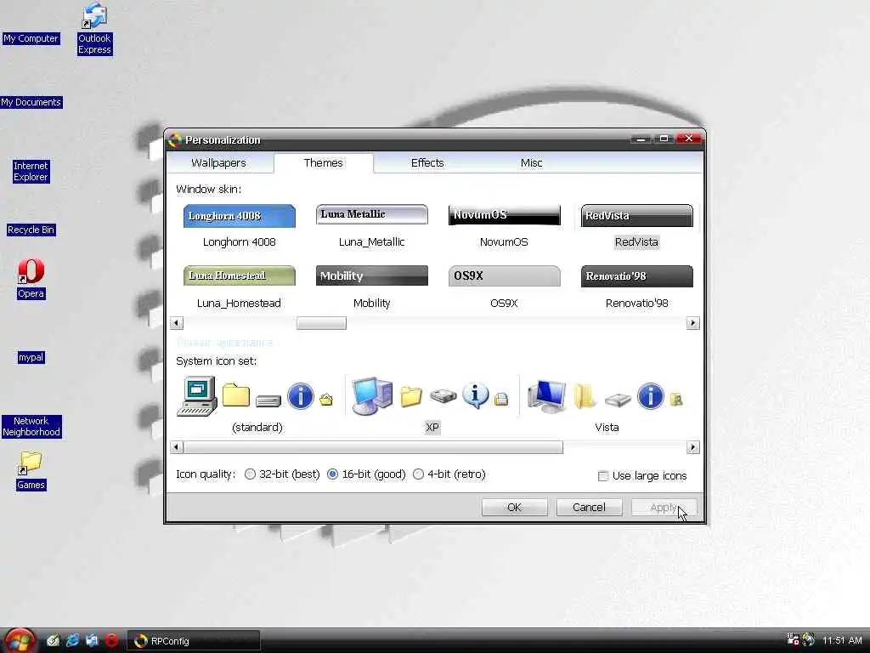
Task: Select the Vista icon set label
Action: point(607,427)
